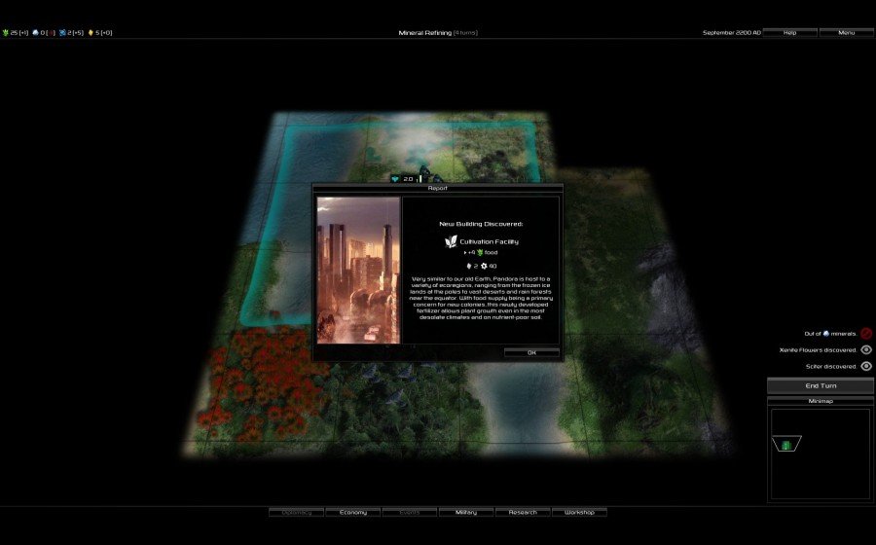Open the Workshop panel
Viewport: 876px width, 545px height.
coord(579,512)
